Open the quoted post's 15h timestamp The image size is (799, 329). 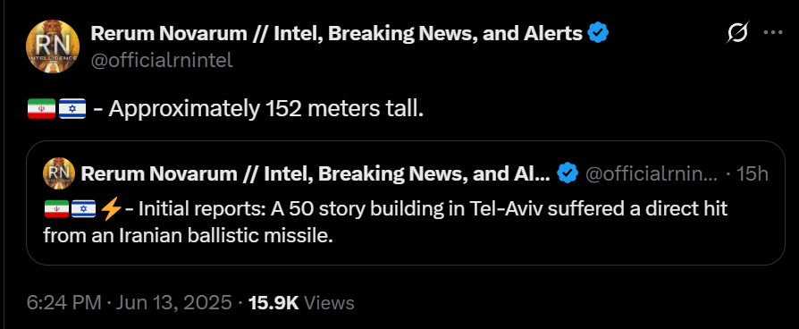[753, 174]
